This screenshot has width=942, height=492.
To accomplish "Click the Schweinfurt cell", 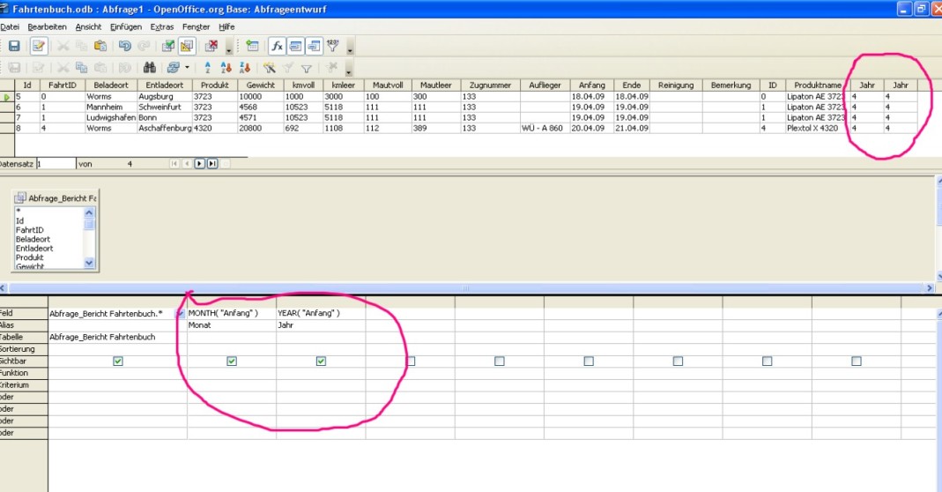I will 165,107.
